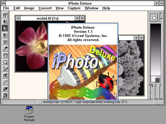Open orchid.tif window control menu
The image size is (166, 124).
click(x=18, y=18)
